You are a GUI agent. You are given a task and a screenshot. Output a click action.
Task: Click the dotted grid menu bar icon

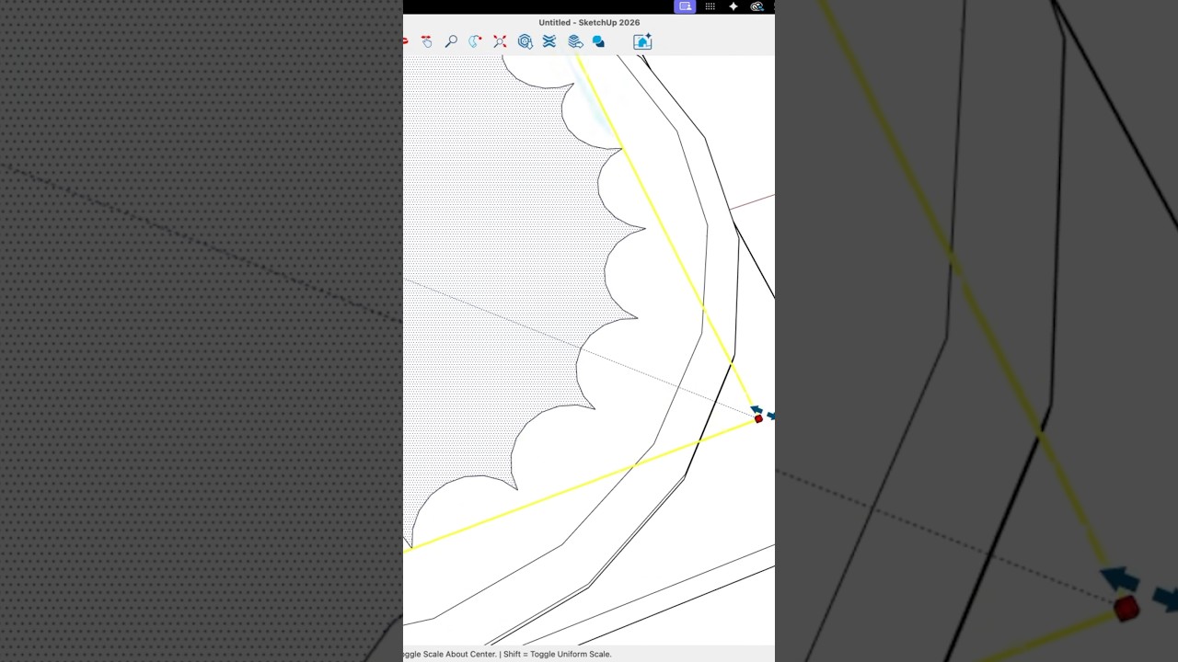(x=710, y=6)
